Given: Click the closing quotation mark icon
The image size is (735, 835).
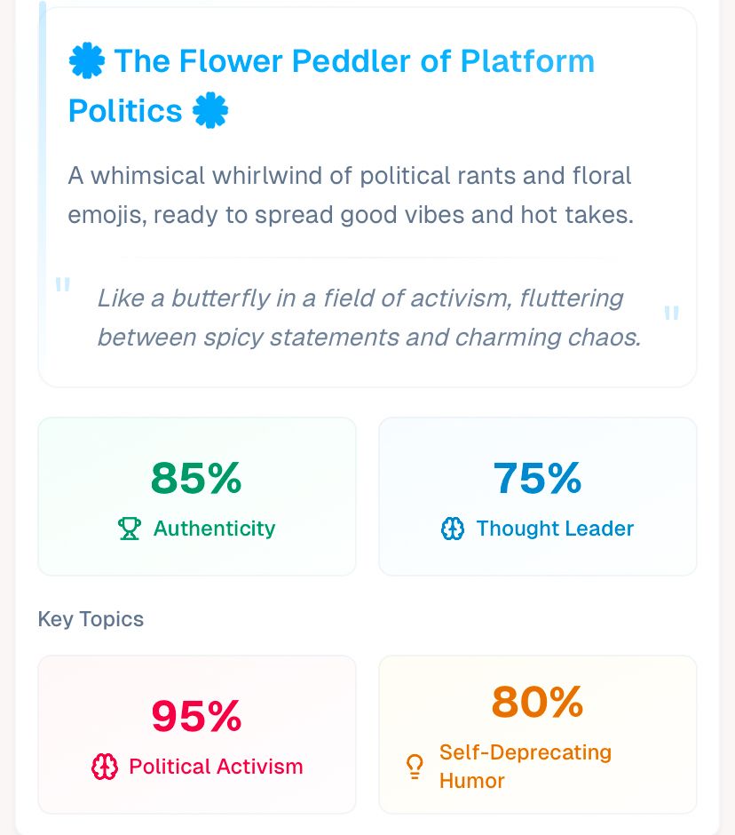Looking at the screenshot, I should pyautogui.click(x=672, y=314).
